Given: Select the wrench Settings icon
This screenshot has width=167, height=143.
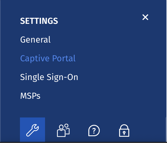Looking at the screenshot, I should [32, 130].
